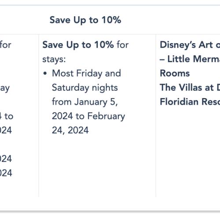Screen dimensions: 220x220
Task: Click the "Save Up to 10%" column header
Action: point(85,20)
